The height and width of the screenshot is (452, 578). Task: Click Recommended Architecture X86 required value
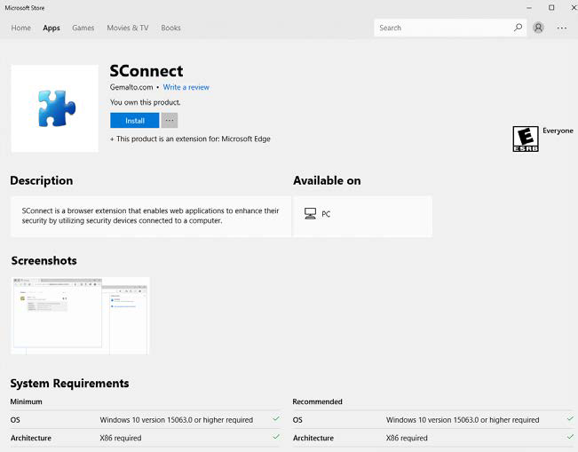(x=407, y=438)
